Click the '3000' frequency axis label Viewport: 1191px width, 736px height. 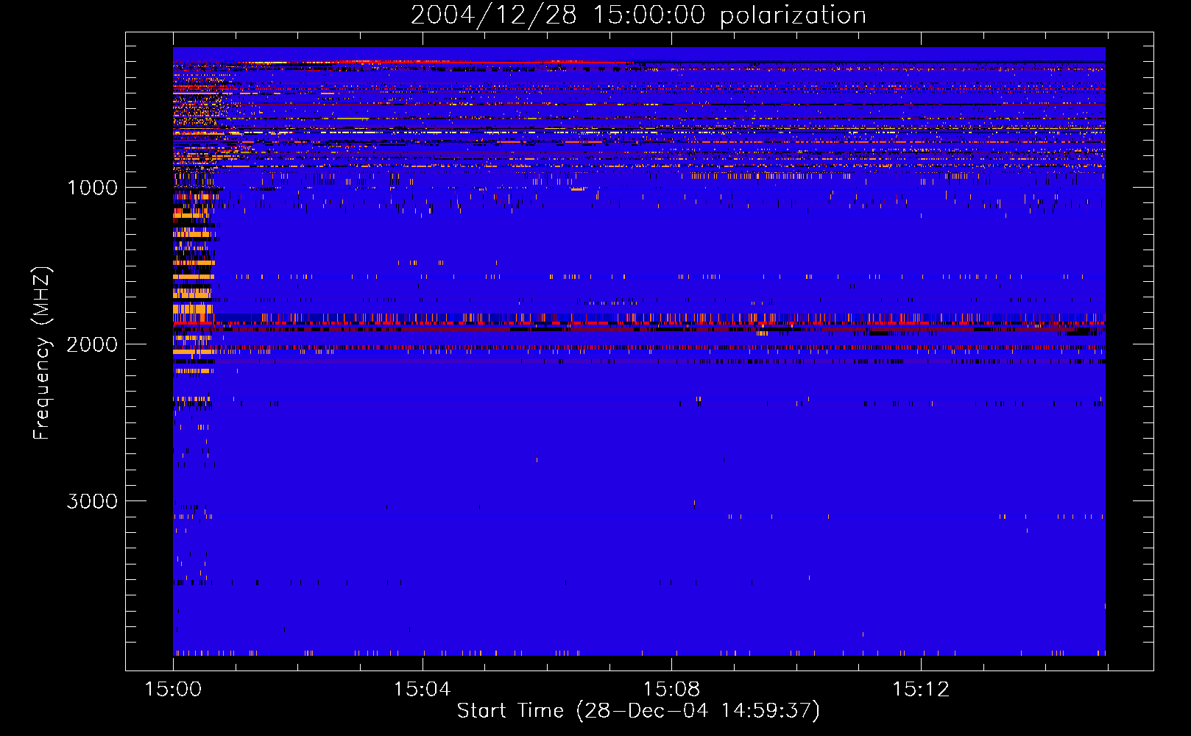pyautogui.click(x=92, y=501)
